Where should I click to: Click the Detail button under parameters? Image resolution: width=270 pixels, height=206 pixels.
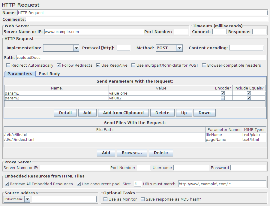pos(65,113)
